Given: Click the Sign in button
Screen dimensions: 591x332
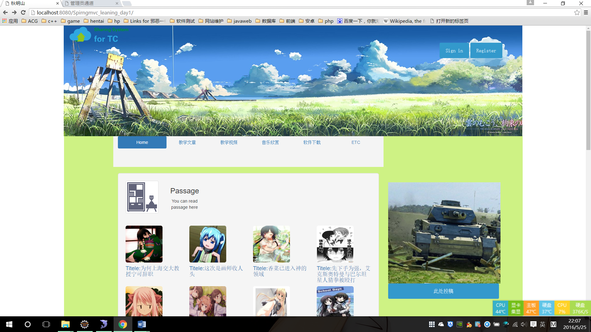Looking at the screenshot, I should tap(454, 51).
